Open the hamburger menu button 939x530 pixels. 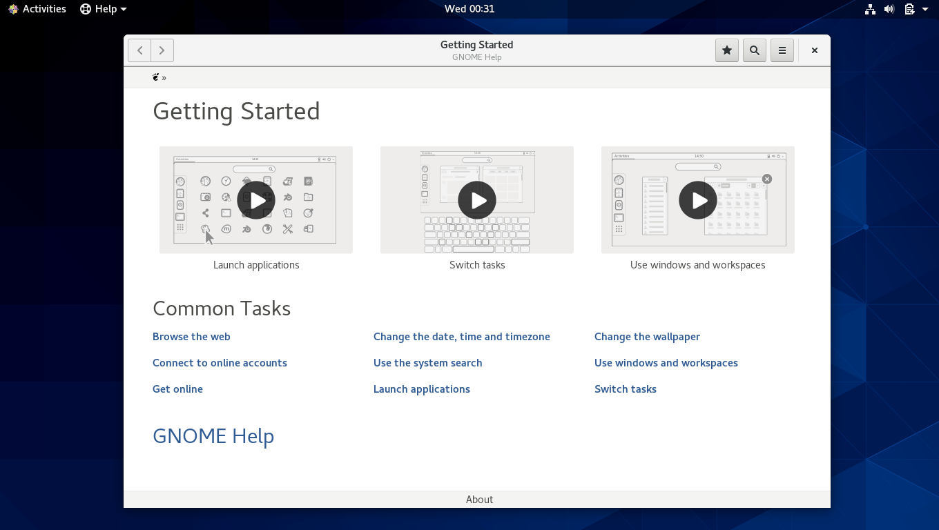[x=782, y=50]
